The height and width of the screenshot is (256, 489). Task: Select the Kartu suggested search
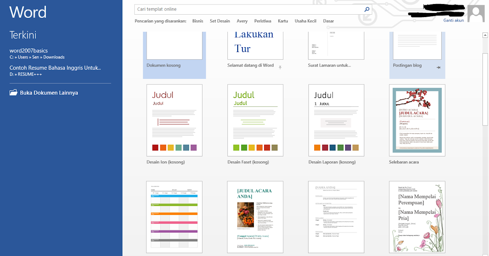[x=283, y=21]
